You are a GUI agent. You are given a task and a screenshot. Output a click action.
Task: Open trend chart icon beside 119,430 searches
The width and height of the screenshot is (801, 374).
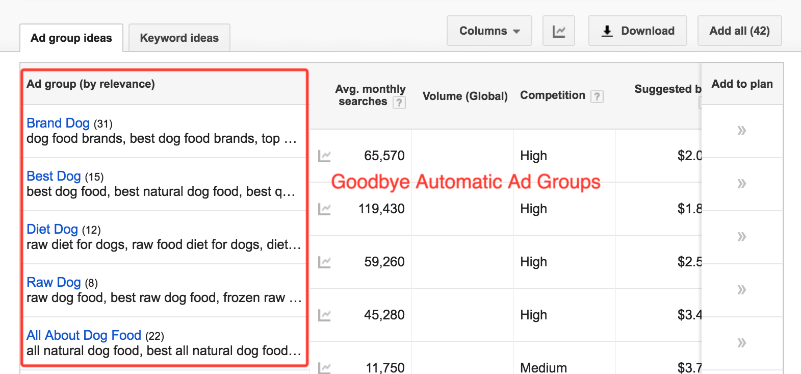coord(324,209)
